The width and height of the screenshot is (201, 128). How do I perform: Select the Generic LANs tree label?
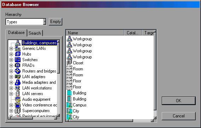[x=34, y=48]
